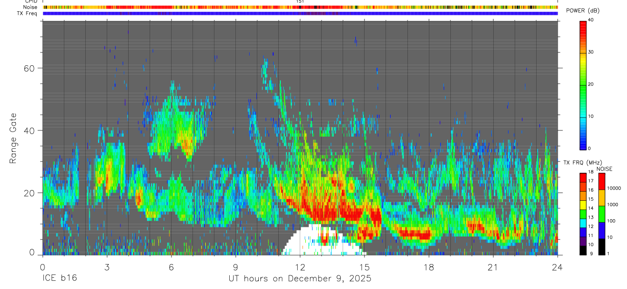The height and width of the screenshot is (289, 627).
Task: Click the yellow swatch in TX FRQ legend
Action: pyautogui.click(x=583, y=204)
